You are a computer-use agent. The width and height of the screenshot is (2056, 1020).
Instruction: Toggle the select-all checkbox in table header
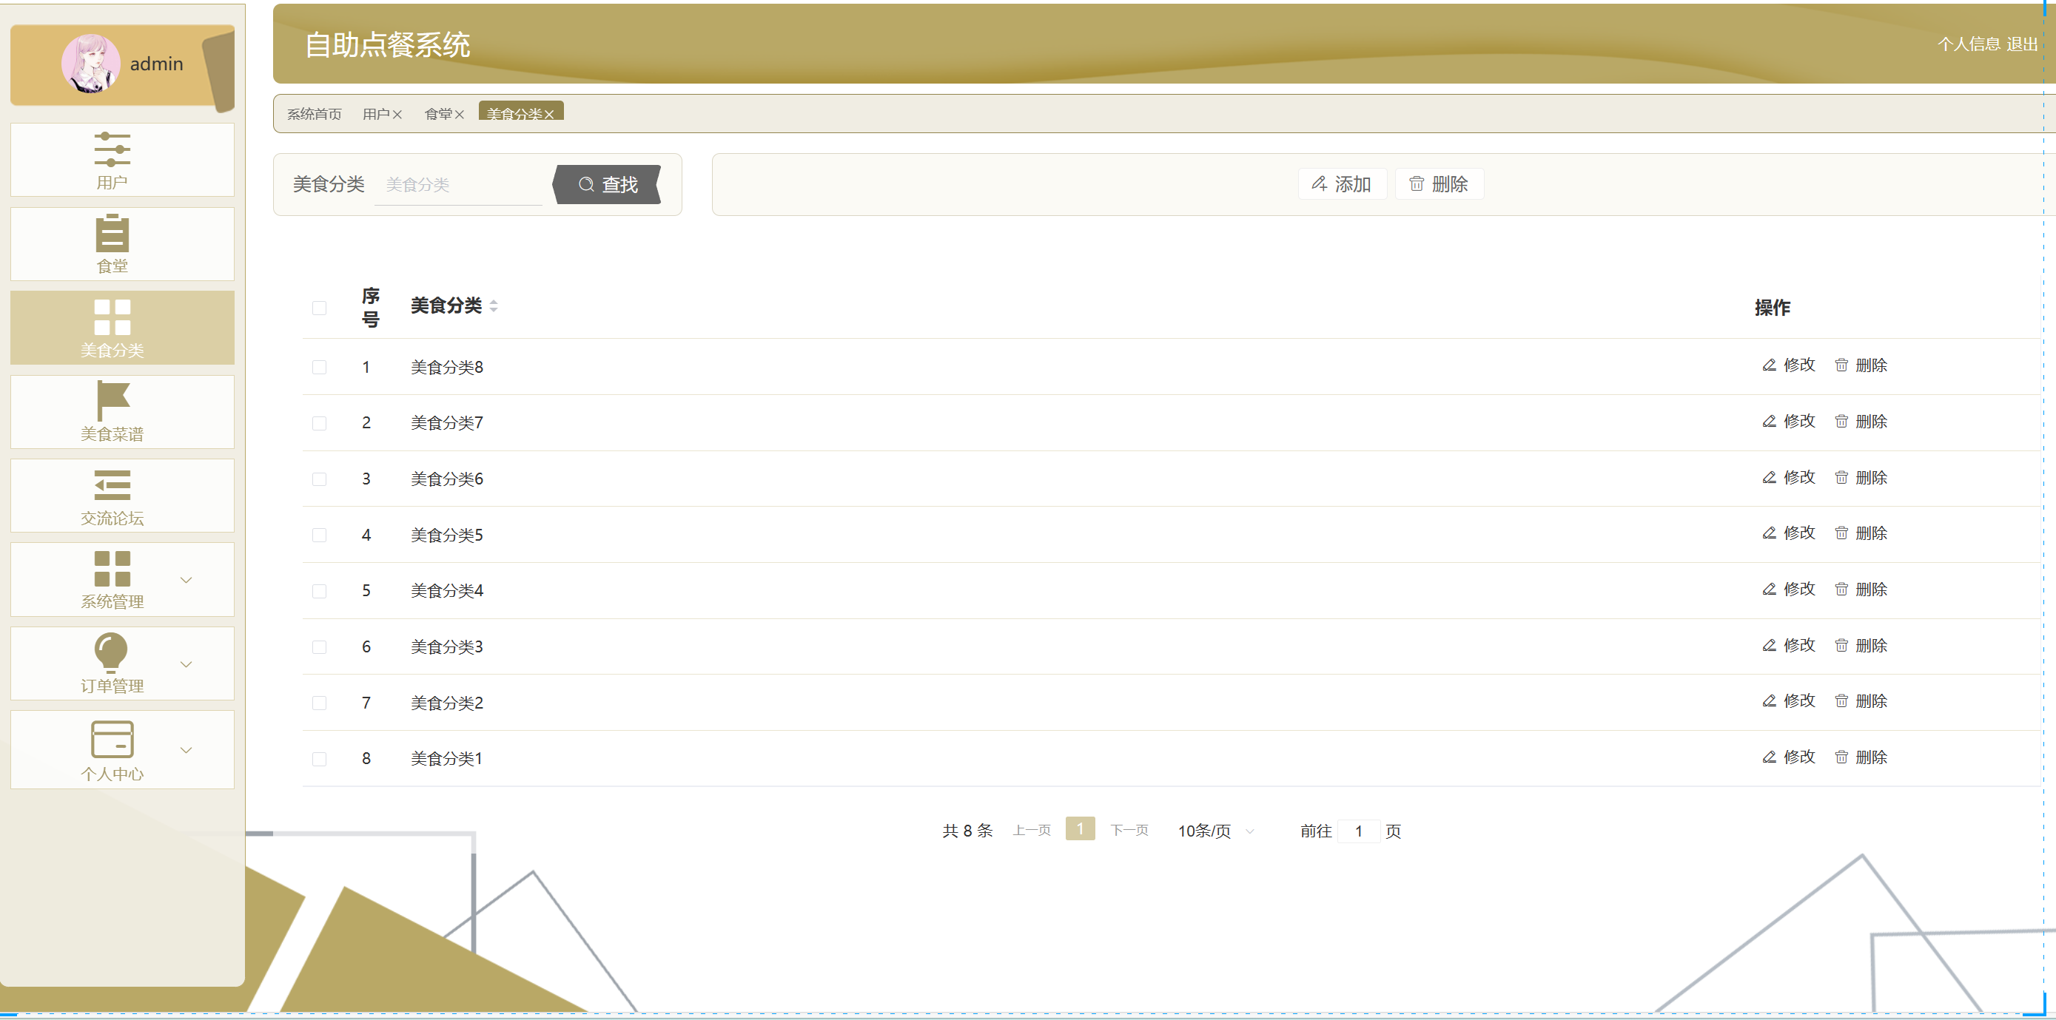(x=319, y=308)
